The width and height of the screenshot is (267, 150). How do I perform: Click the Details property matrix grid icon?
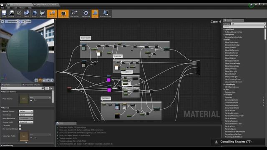(x=47, y=88)
